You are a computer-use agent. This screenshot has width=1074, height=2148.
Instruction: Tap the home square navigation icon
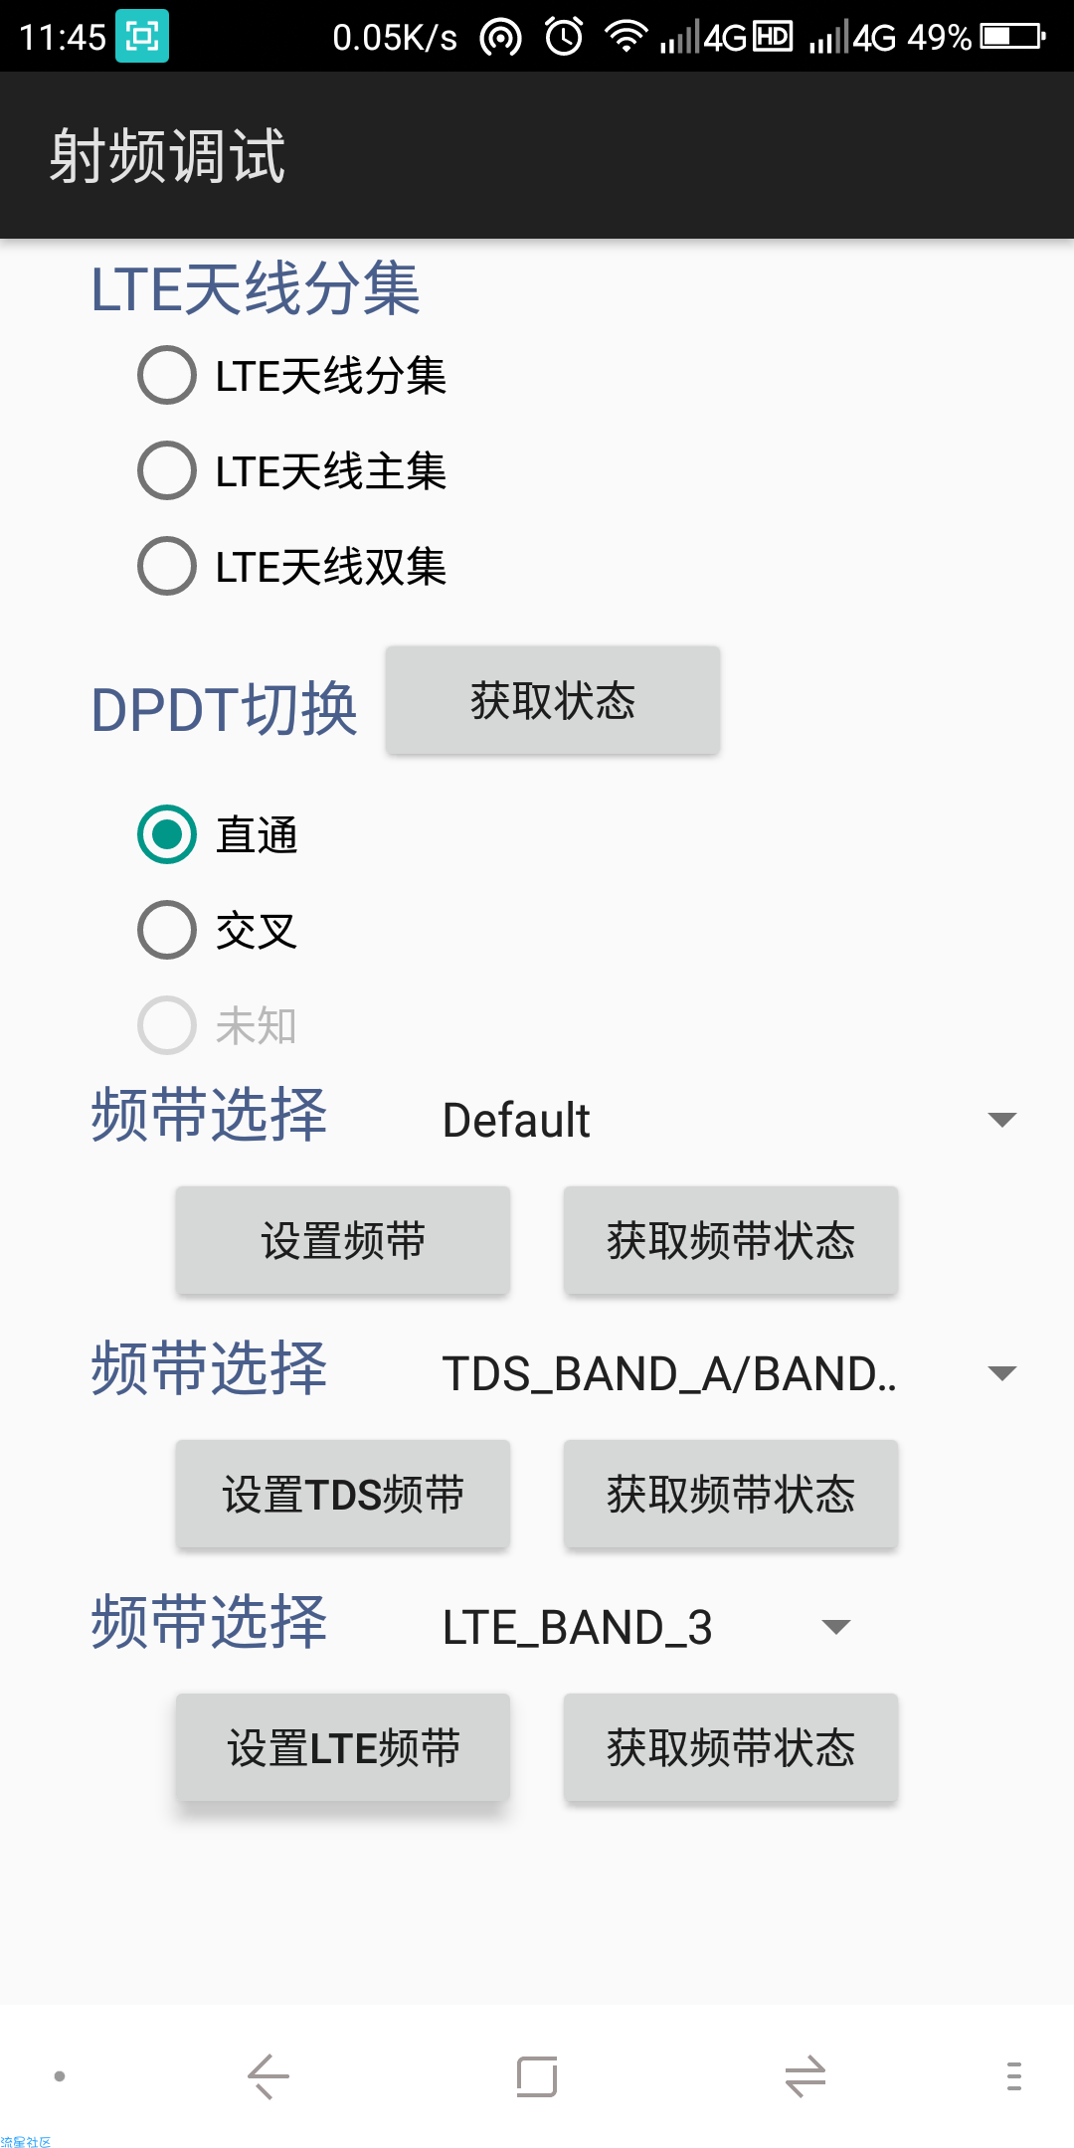pyautogui.click(x=537, y=2076)
